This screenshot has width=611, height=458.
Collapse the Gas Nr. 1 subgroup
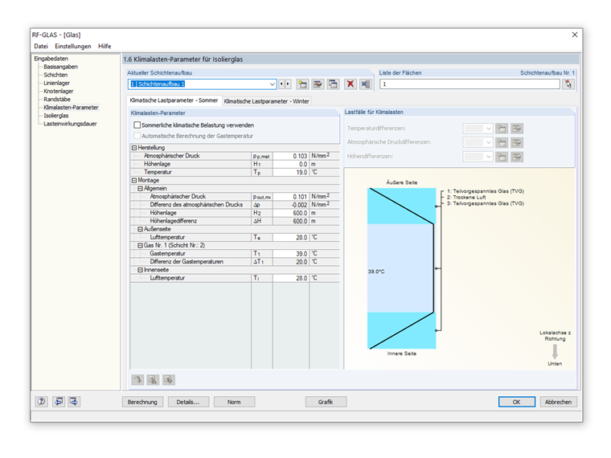140,245
